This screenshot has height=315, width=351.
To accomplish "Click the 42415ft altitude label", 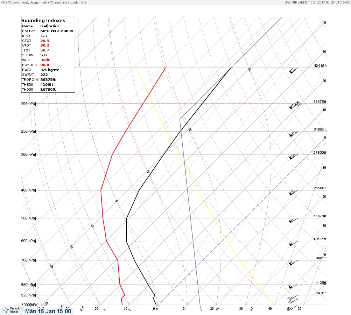I will tap(320, 66).
